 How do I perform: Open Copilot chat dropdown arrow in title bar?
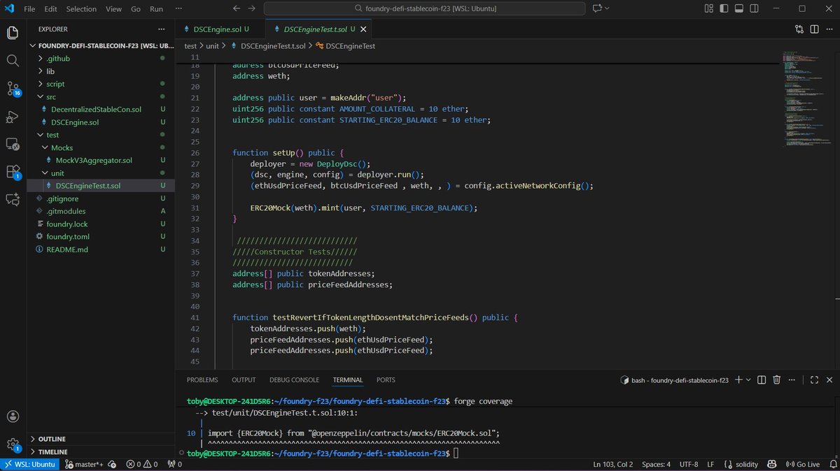click(606, 9)
